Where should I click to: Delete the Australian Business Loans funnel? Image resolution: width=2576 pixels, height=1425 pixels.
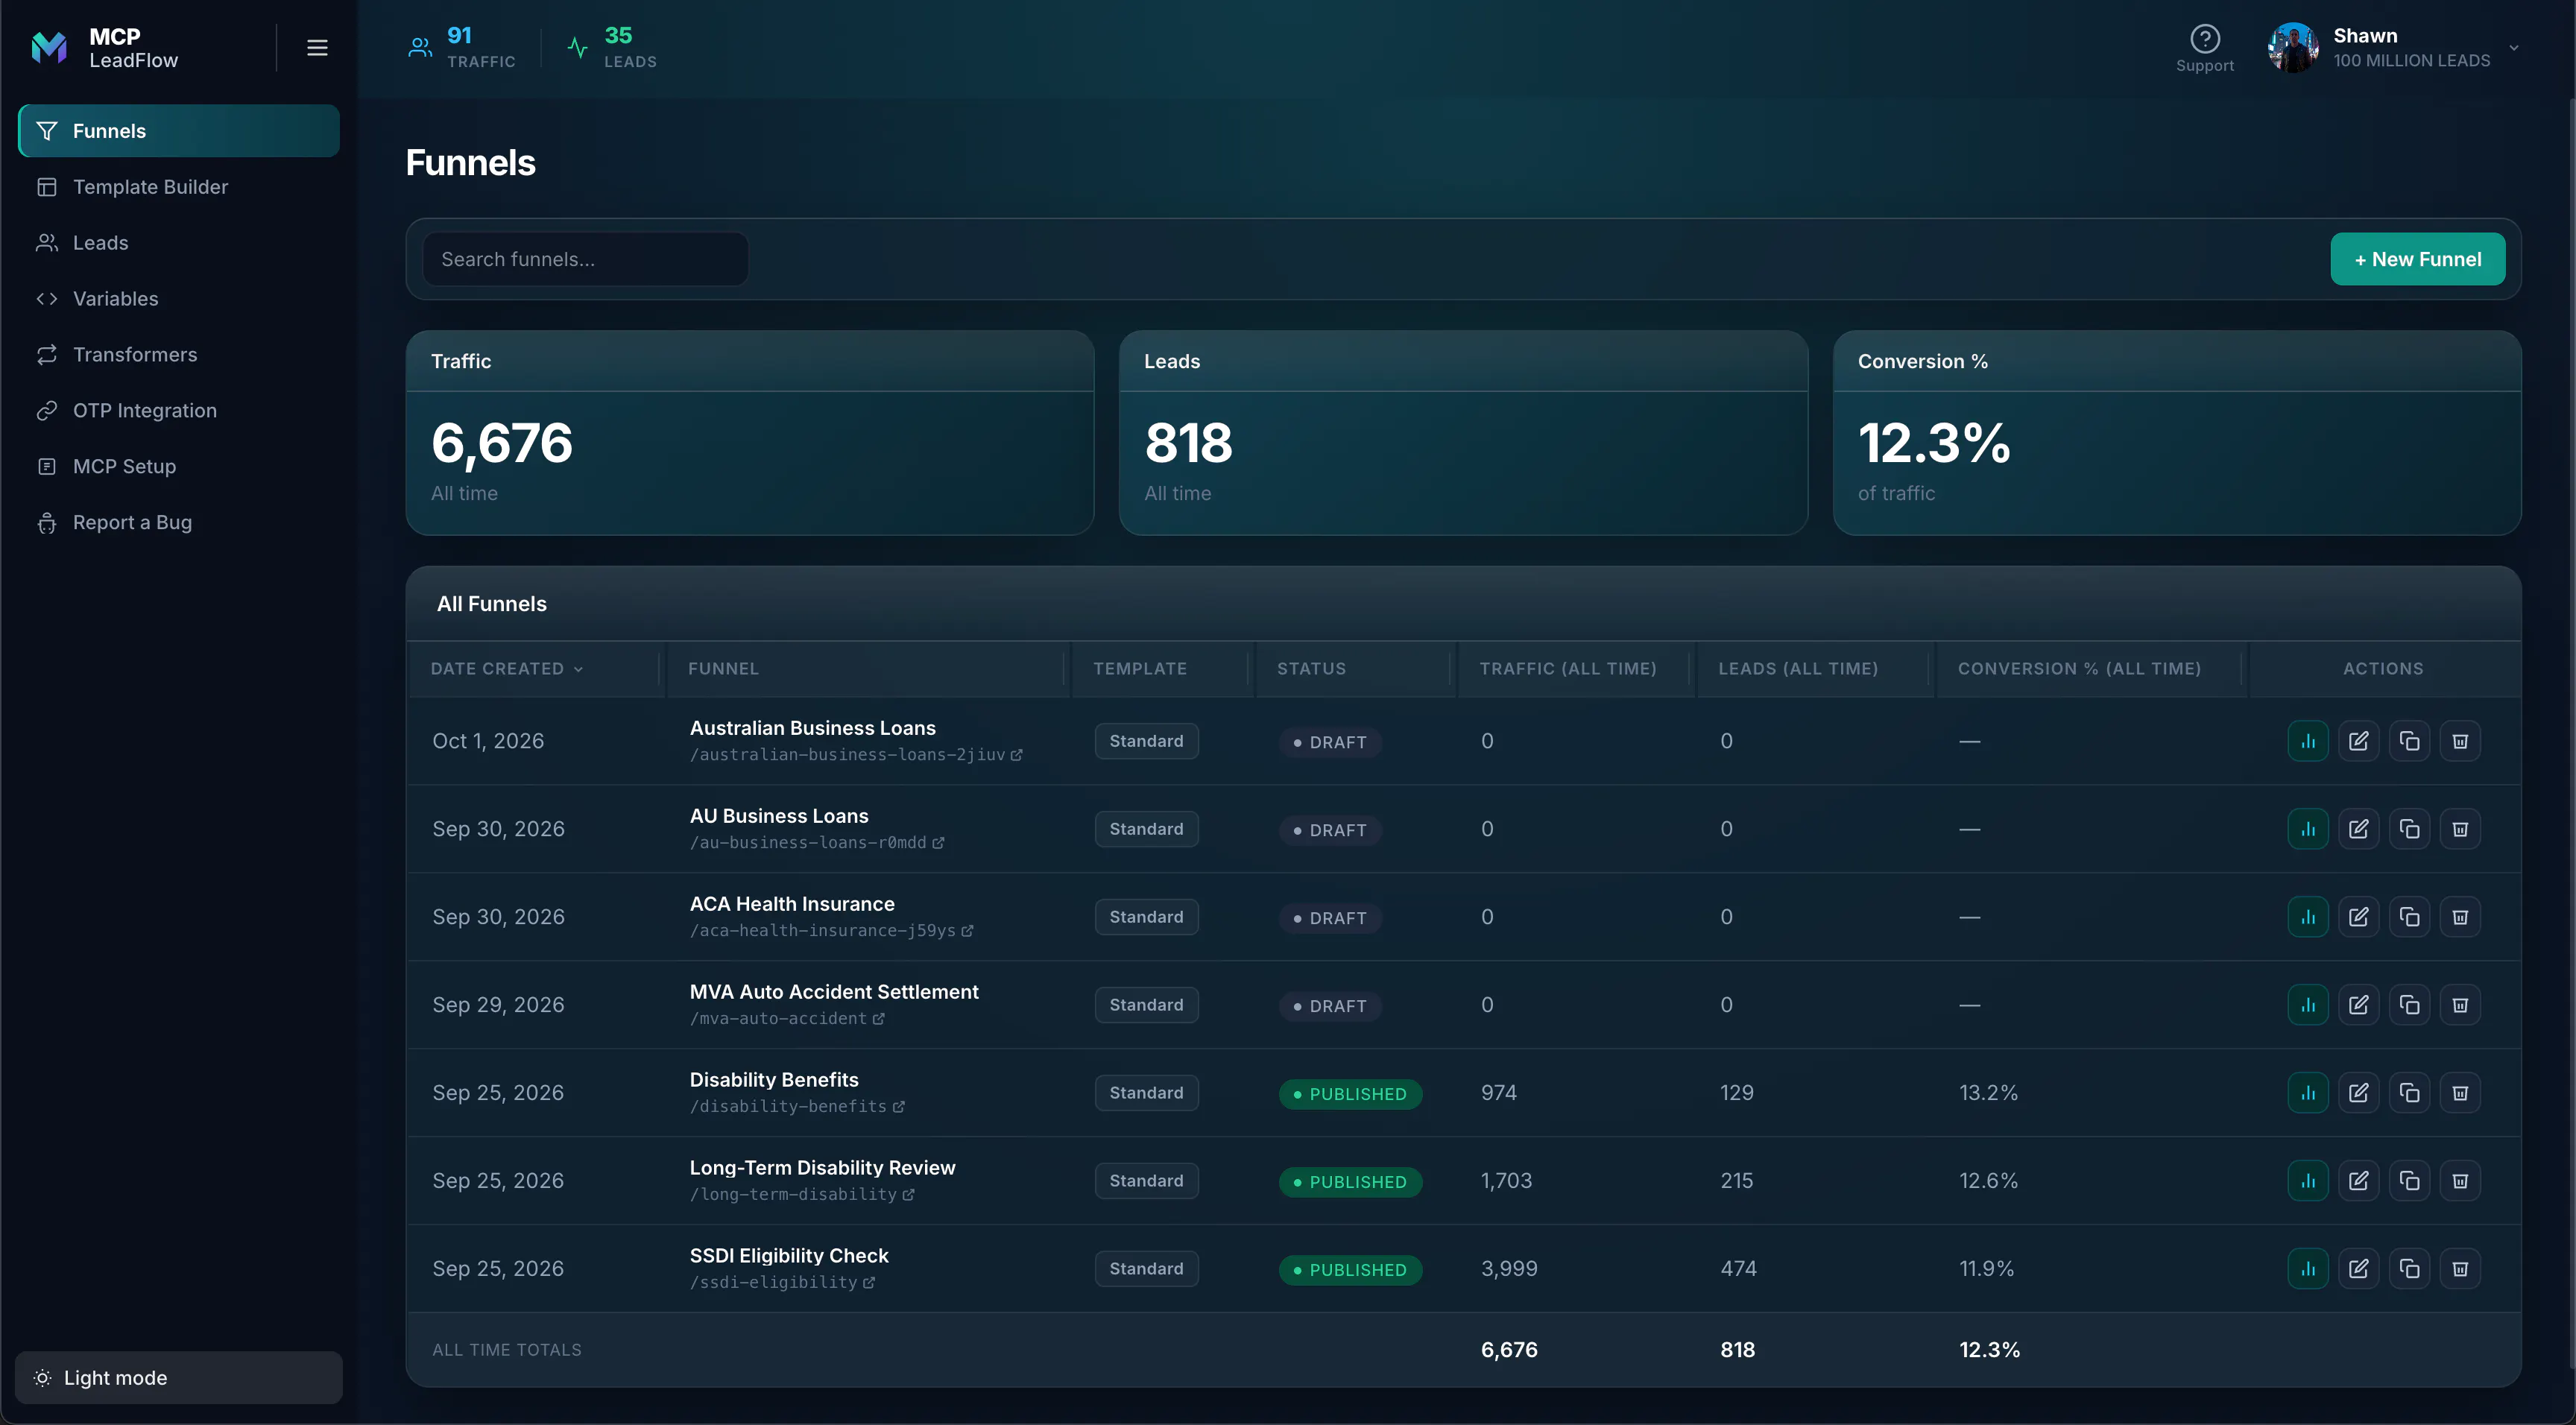[x=2460, y=741]
